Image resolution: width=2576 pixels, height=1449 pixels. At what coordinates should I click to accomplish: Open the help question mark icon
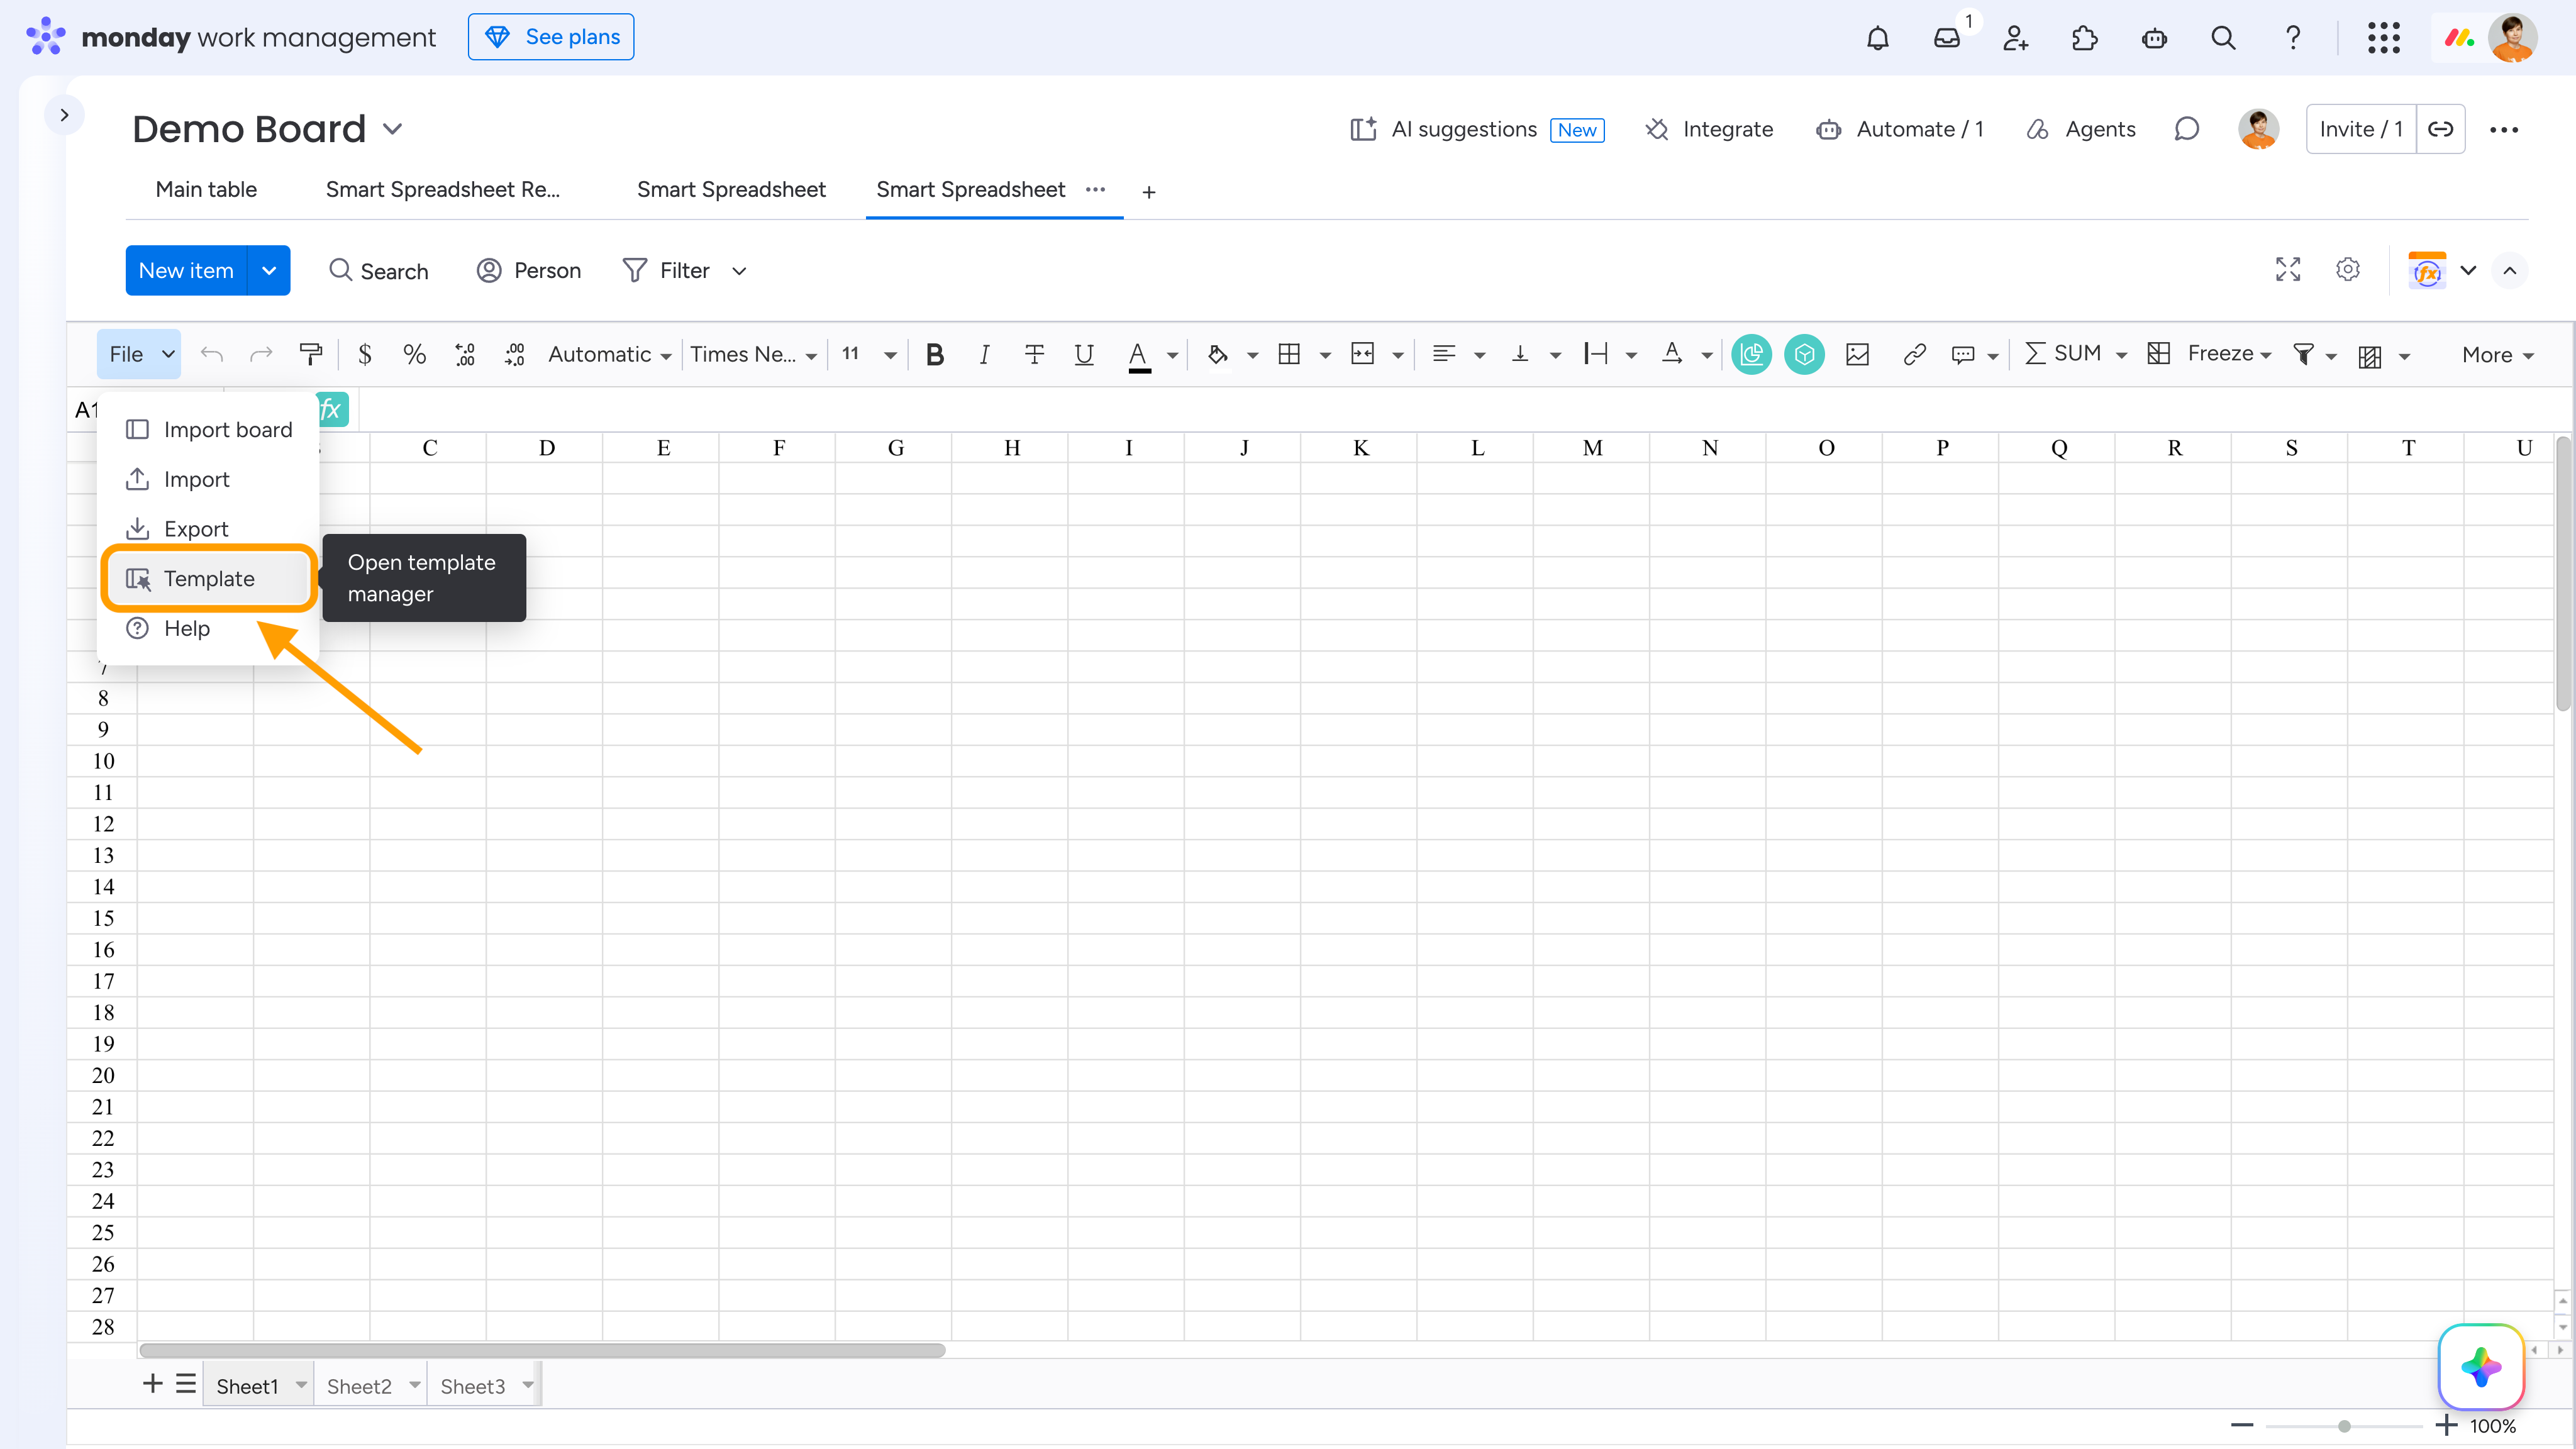coord(2293,38)
